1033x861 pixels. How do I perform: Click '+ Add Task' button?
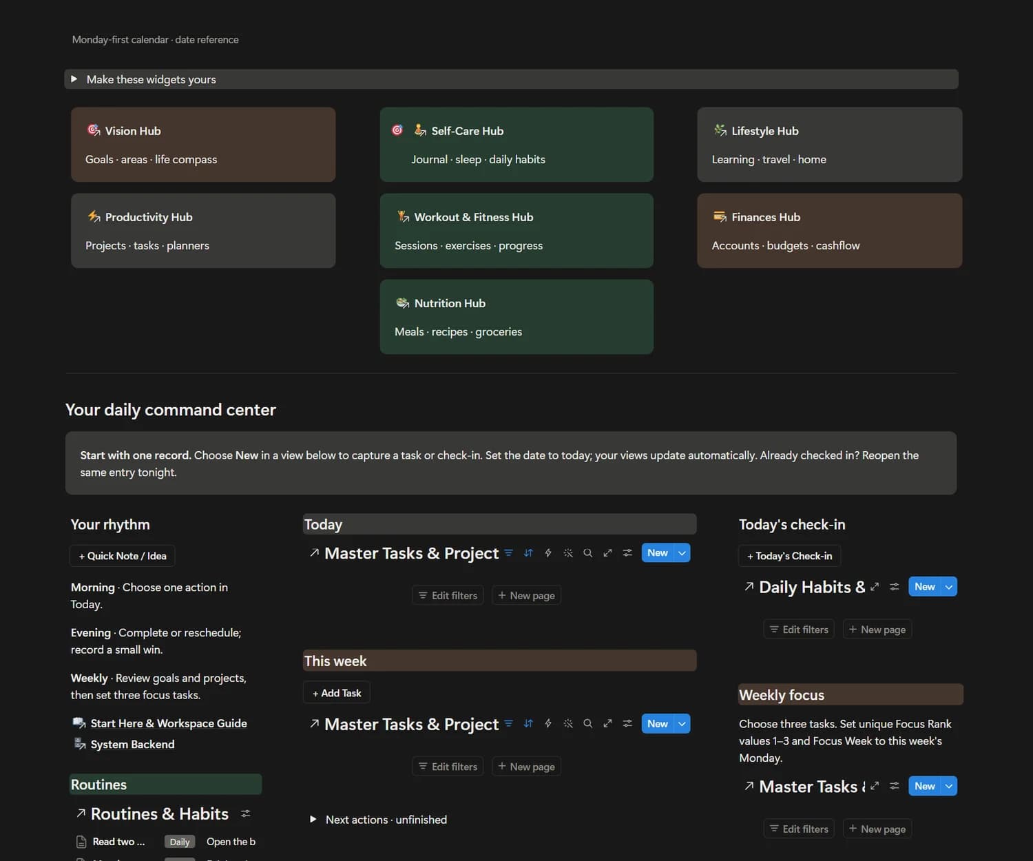(x=337, y=693)
